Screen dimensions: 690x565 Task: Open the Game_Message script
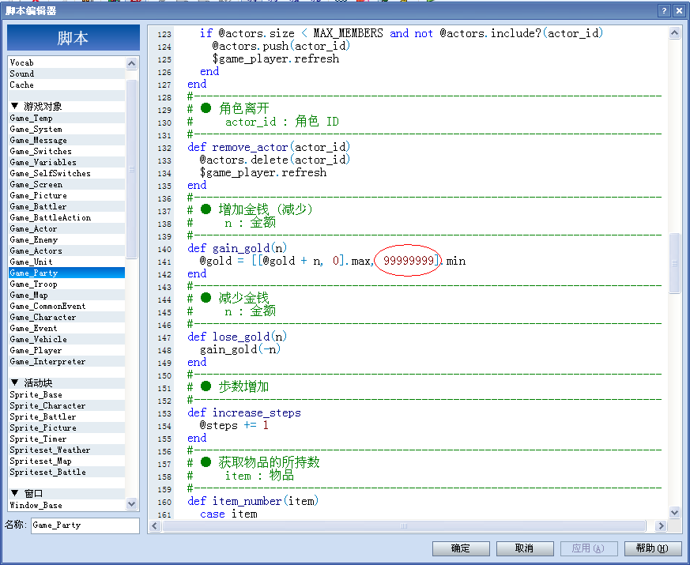[x=67, y=140]
